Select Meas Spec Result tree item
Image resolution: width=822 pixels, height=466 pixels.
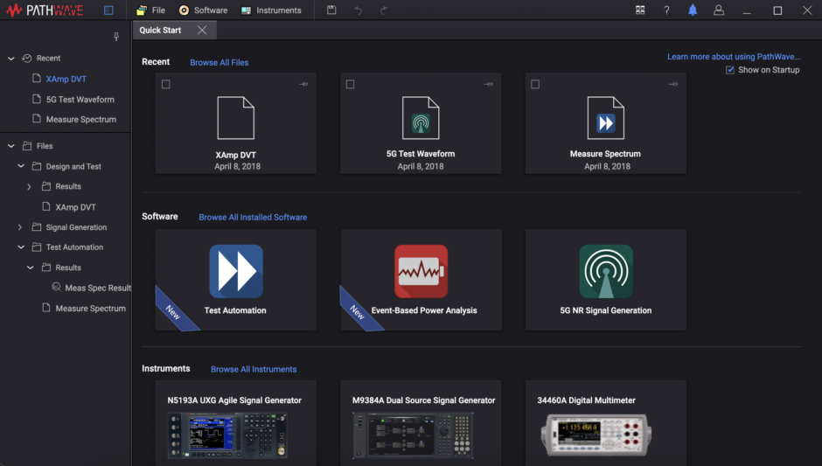tap(98, 288)
